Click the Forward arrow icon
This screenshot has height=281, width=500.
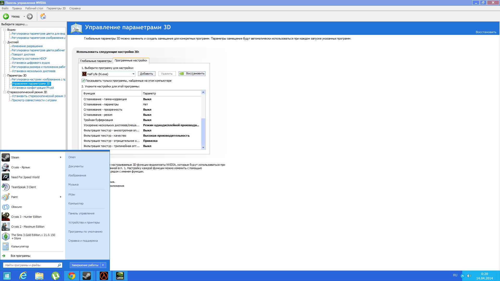point(30,16)
